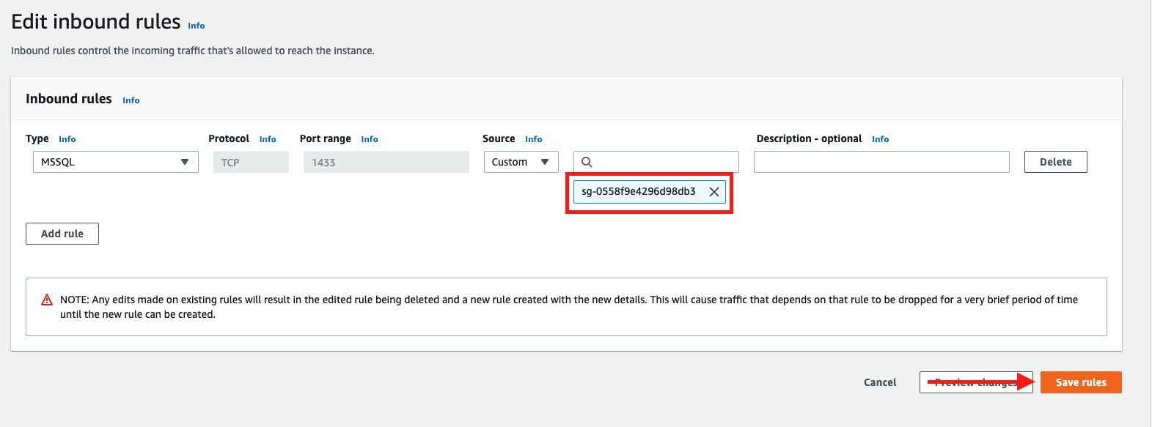This screenshot has width=1152, height=427.
Task: Remove security group sg-0558f9e4296d98db3 with X
Action: [x=713, y=192]
